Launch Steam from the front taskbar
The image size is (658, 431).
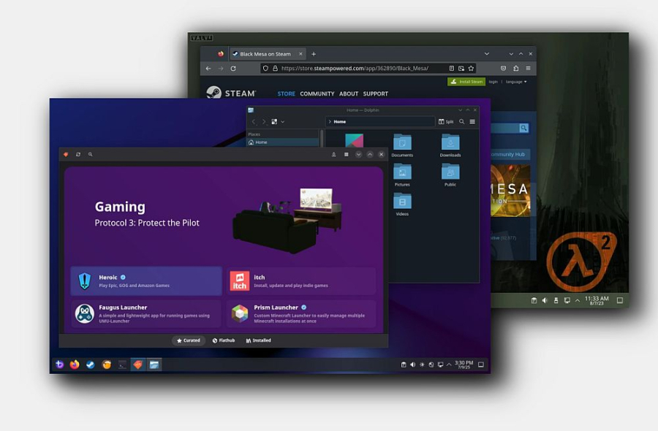pyautogui.click(x=91, y=365)
